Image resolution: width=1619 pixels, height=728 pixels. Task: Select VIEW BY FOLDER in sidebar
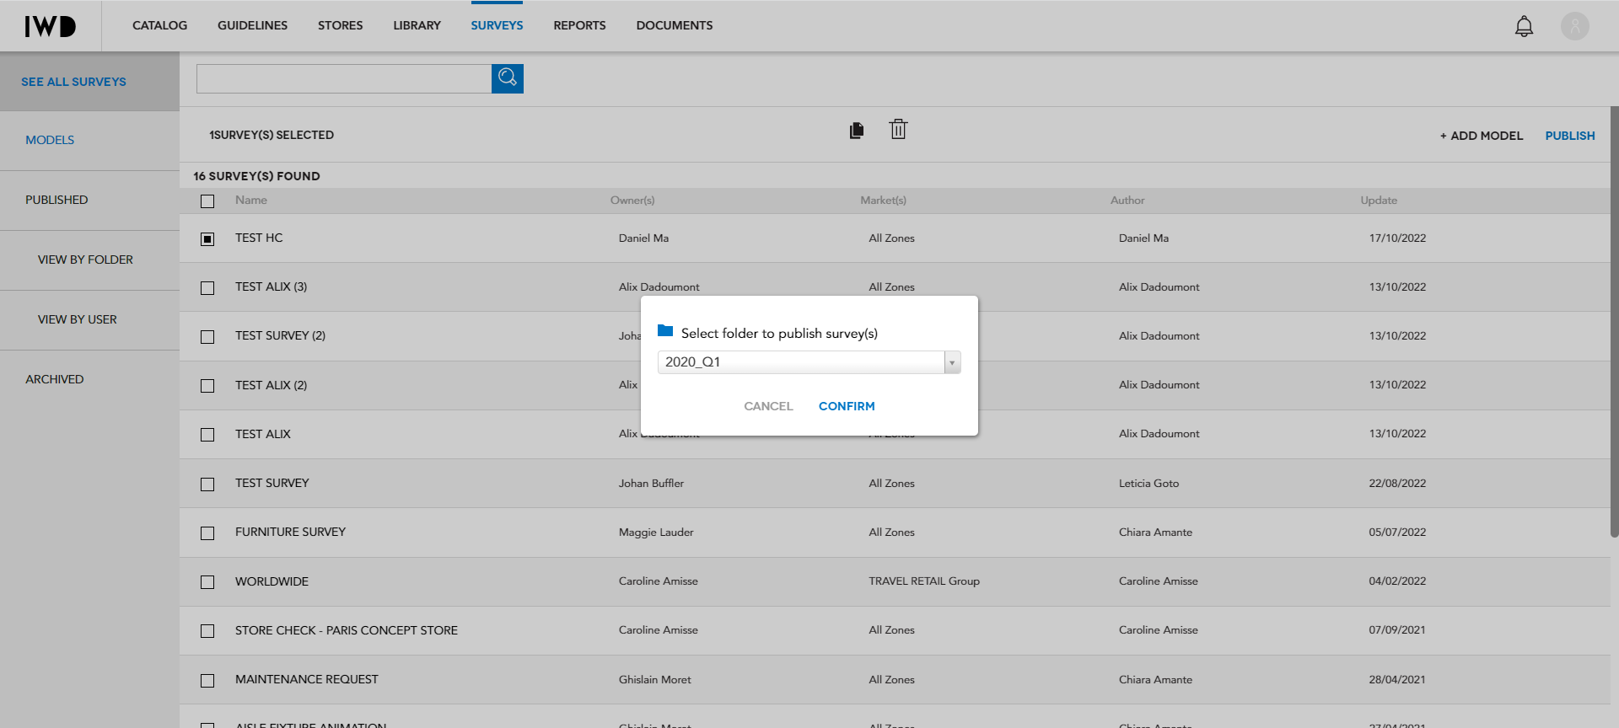coord(85,260)
